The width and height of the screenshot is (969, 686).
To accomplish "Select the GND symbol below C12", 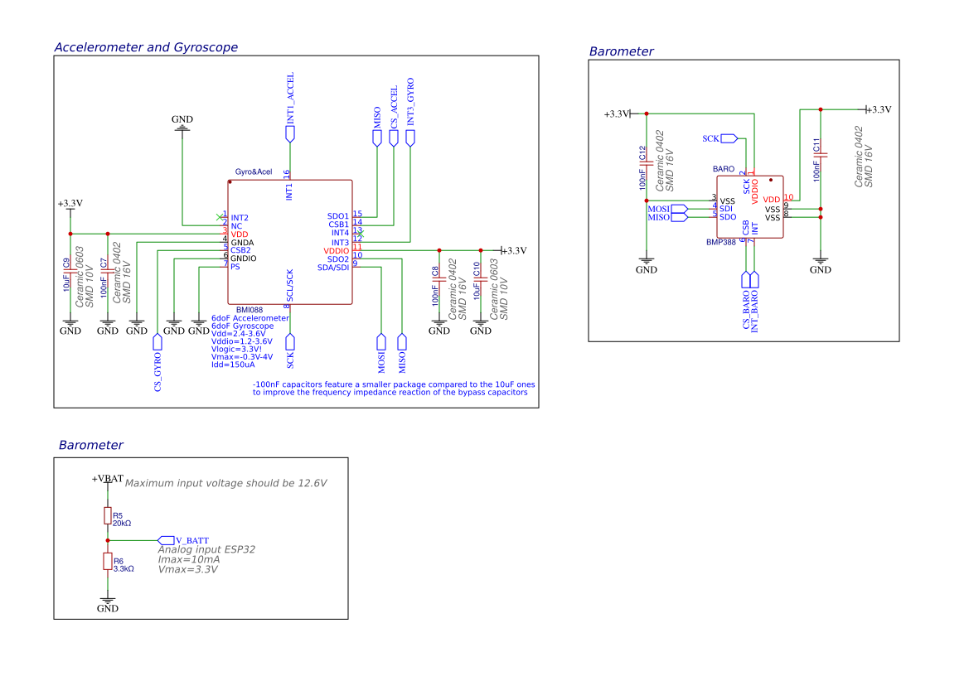I will coord(647,265).
